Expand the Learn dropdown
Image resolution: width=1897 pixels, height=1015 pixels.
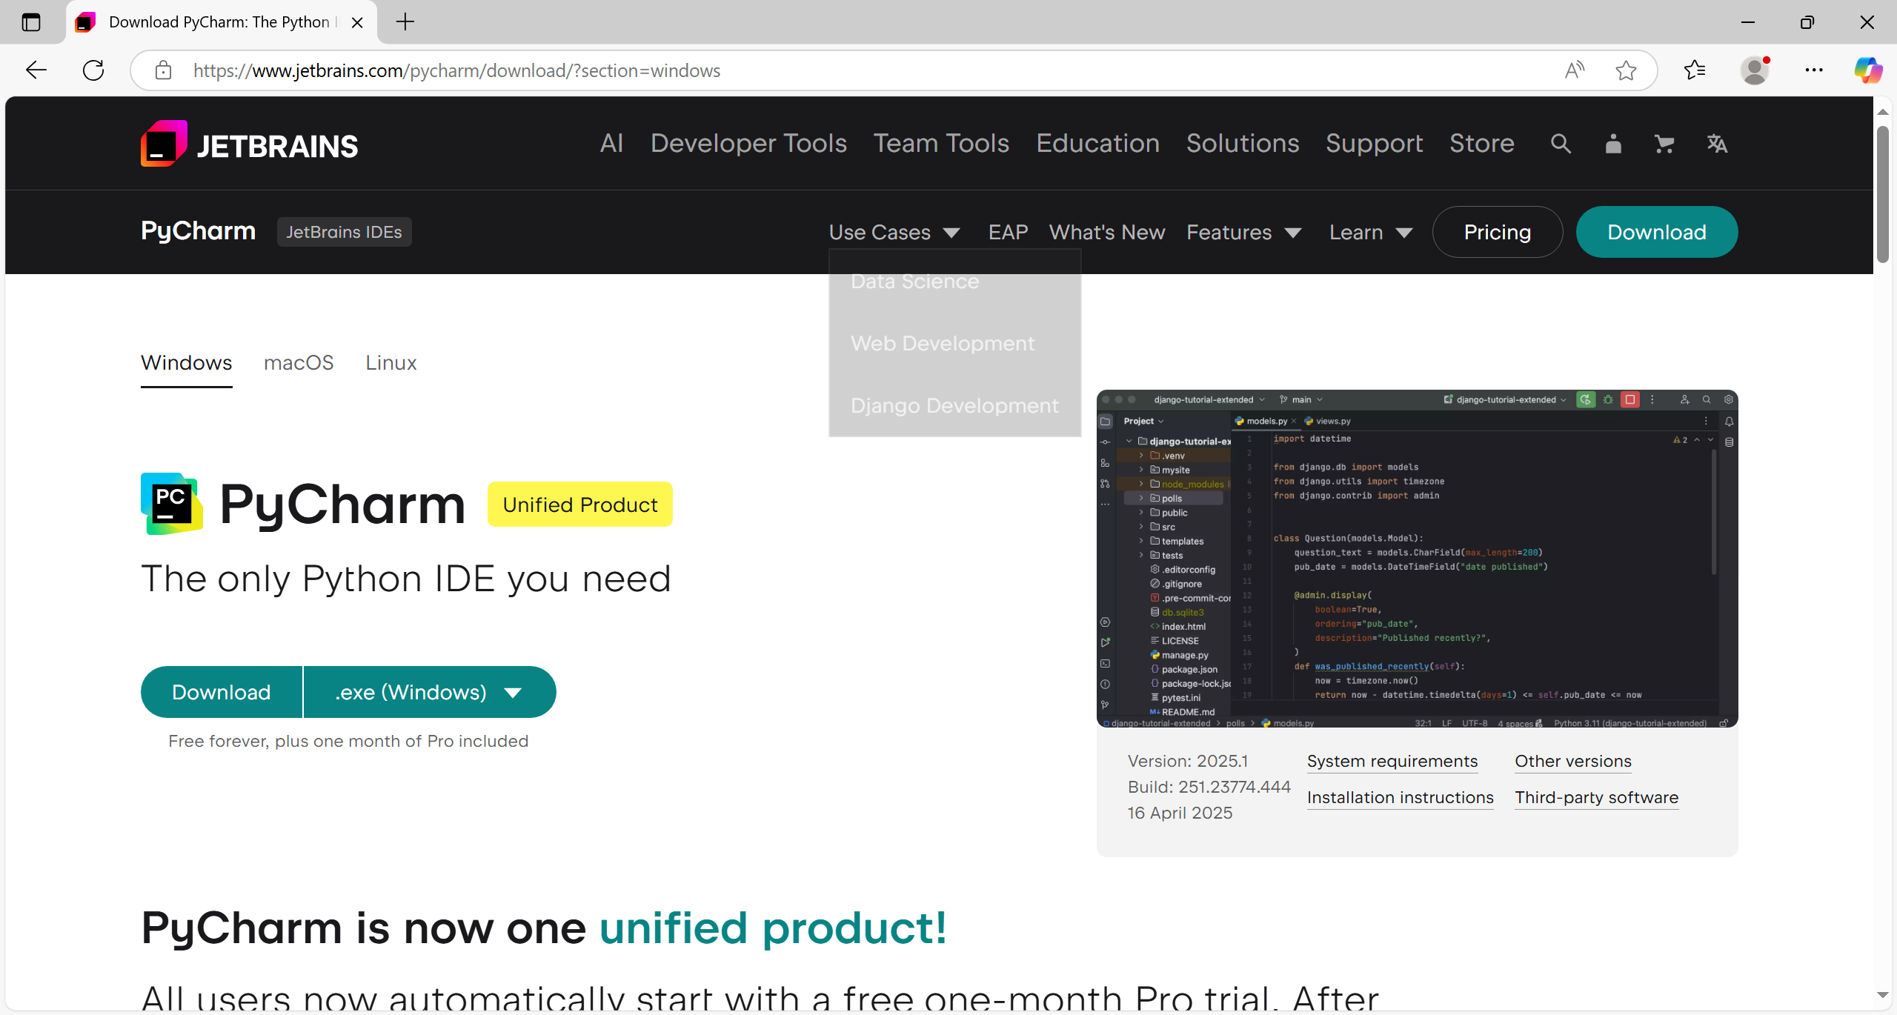(1371, 232)
